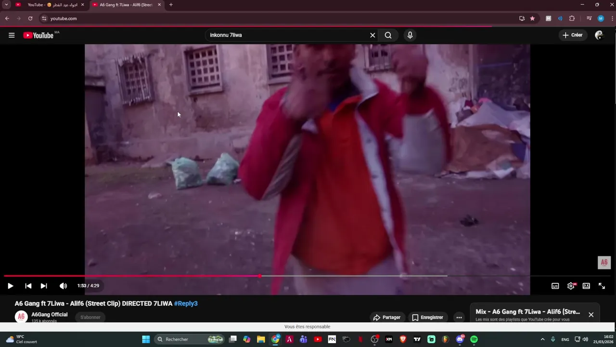Open the Spotify taskbar icon
The image size is (616, 347).
(474, 339)
